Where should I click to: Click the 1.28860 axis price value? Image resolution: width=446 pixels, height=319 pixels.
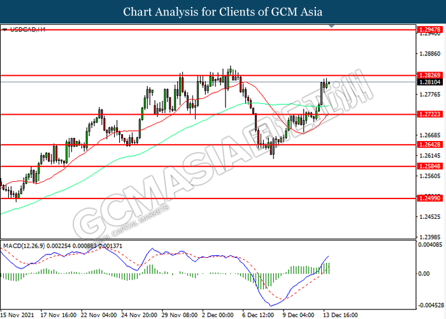coord(430,54)
